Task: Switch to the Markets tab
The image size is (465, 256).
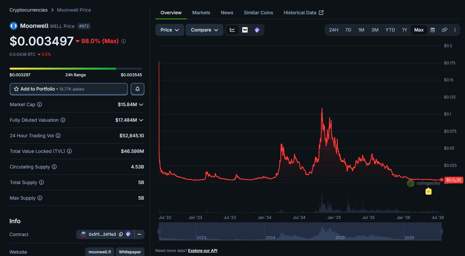Action: click(x=201, y=13)
